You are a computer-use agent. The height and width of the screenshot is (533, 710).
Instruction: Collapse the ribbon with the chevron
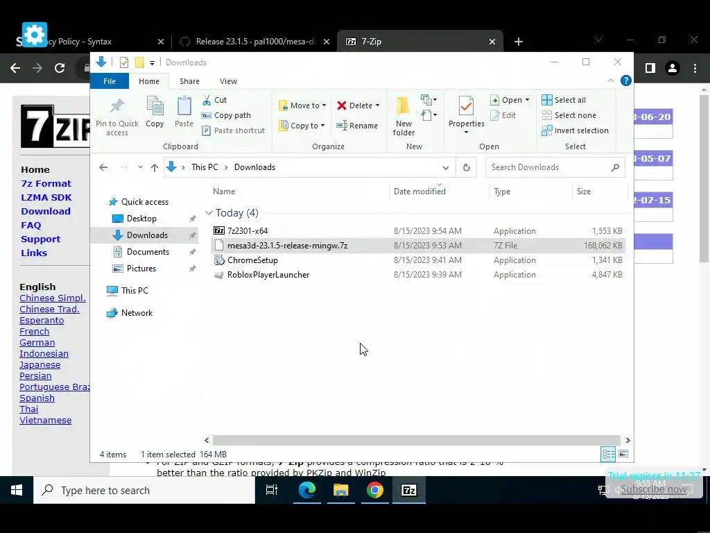pos(611,81)
